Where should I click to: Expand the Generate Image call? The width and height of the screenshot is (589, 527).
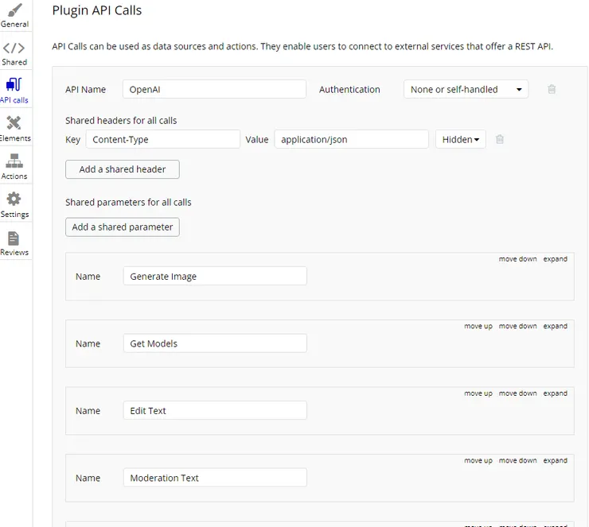pyautogui.click(x=556, y=259)
